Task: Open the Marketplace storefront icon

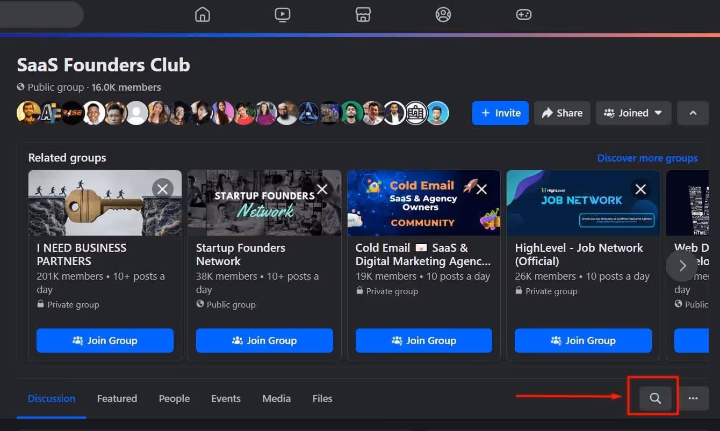Action: click(x=363, y=14)
